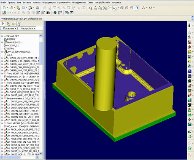The width and height of the screenshot is (194, 160).
Task: Select the Shaded display style icon
Action: pos(136,8)
